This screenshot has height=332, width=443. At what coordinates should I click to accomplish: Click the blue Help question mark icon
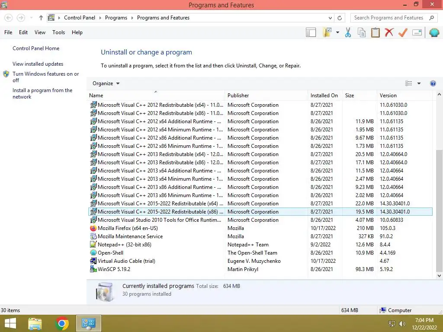433,83
